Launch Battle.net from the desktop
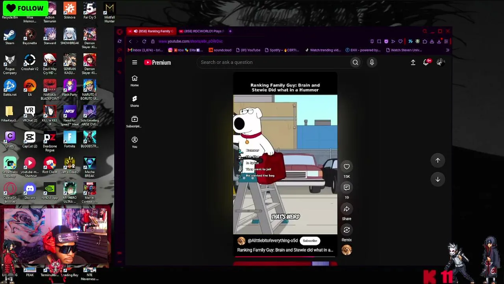 coord(10,88)
